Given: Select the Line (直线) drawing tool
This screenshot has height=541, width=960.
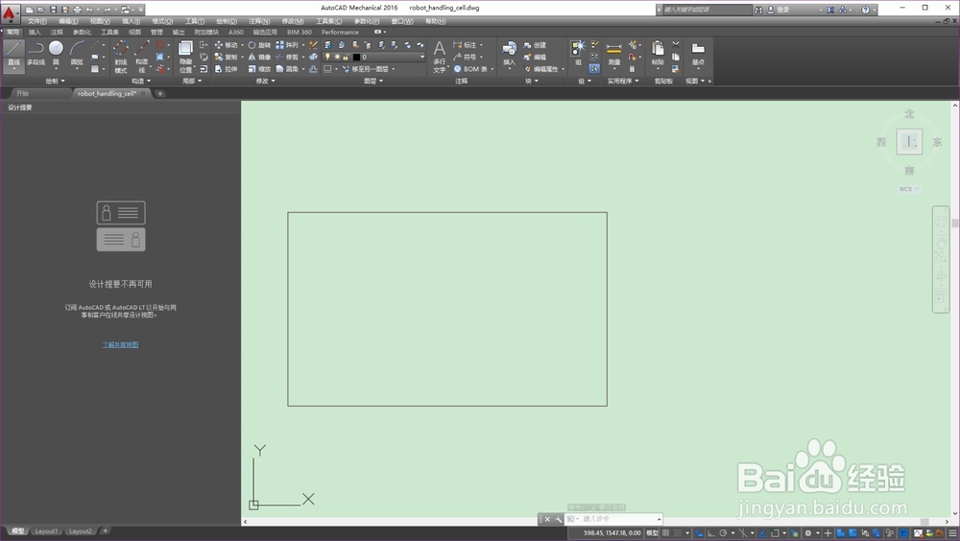Looking at the screenshot, I should [13, 55].
